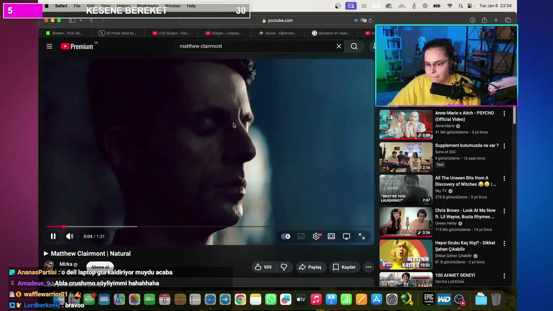Switch to theater mode view
The height and width of the screenshot is (311, 553).
click(331, 236)
